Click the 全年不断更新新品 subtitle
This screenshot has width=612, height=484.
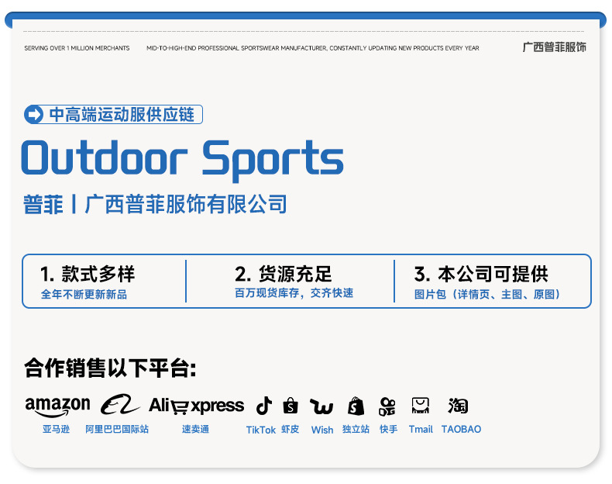click(84, 294)
